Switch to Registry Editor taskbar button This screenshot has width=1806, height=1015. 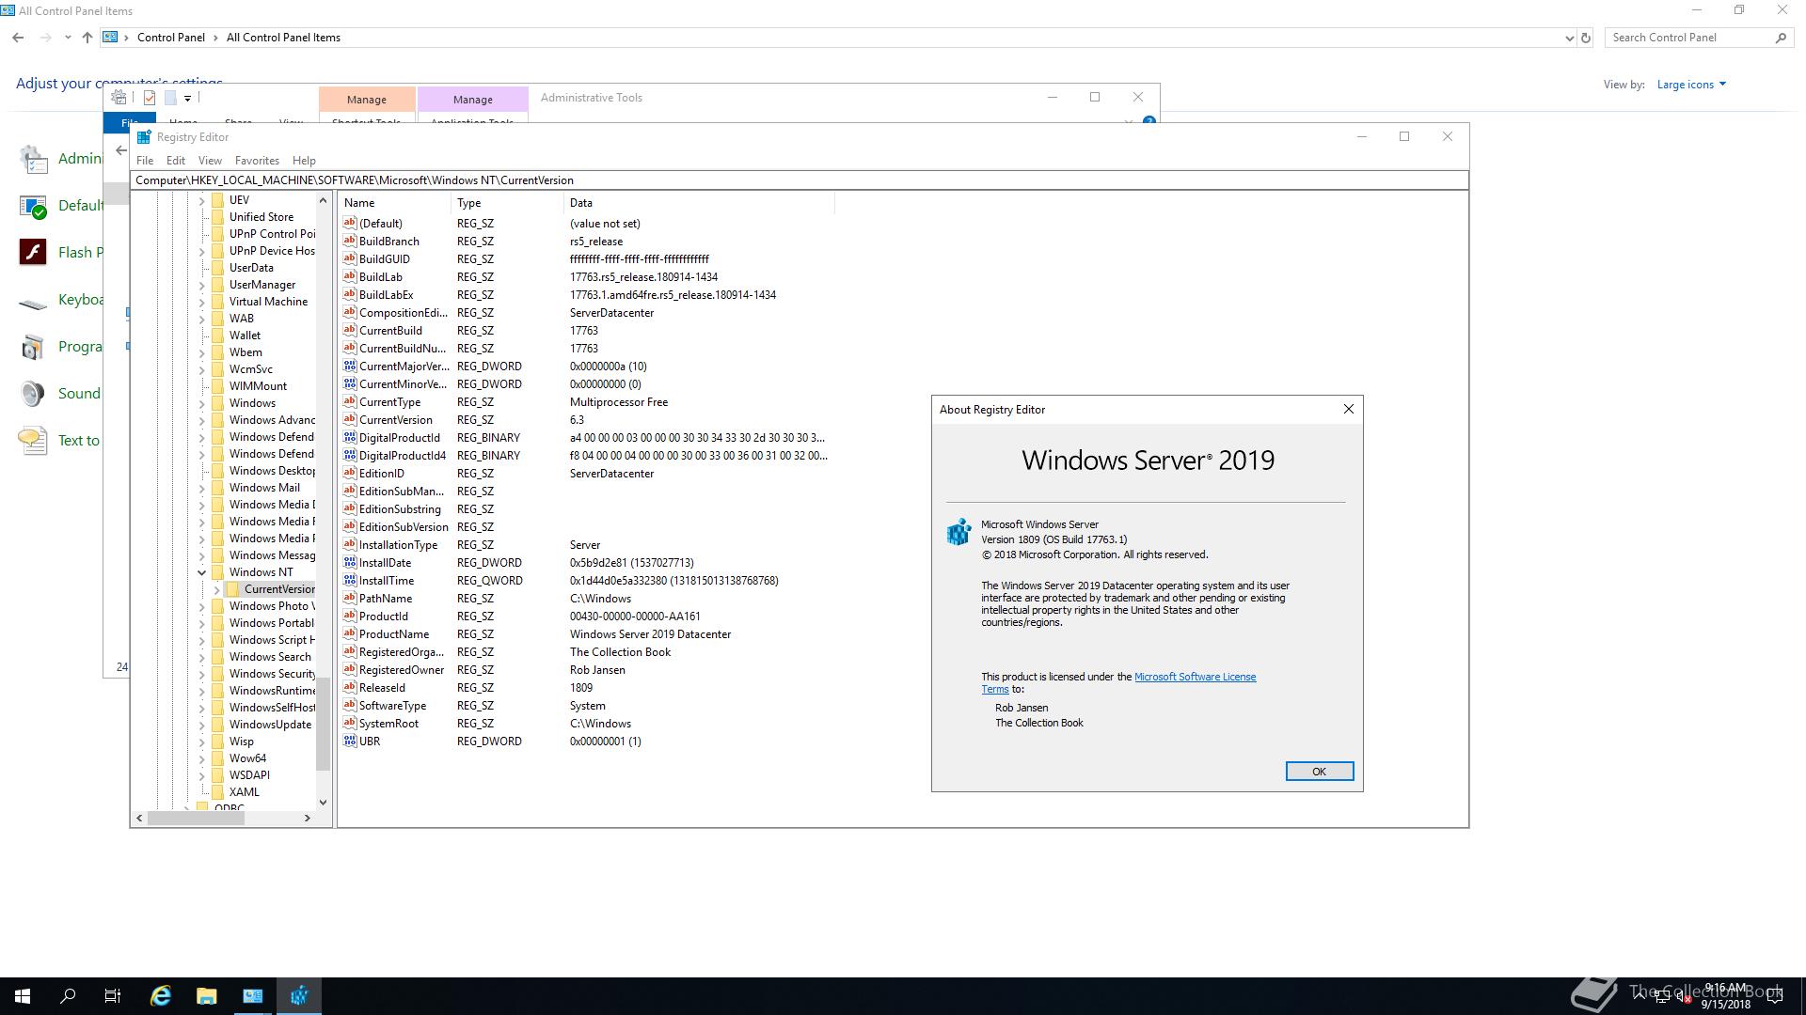tap(299, 996)
